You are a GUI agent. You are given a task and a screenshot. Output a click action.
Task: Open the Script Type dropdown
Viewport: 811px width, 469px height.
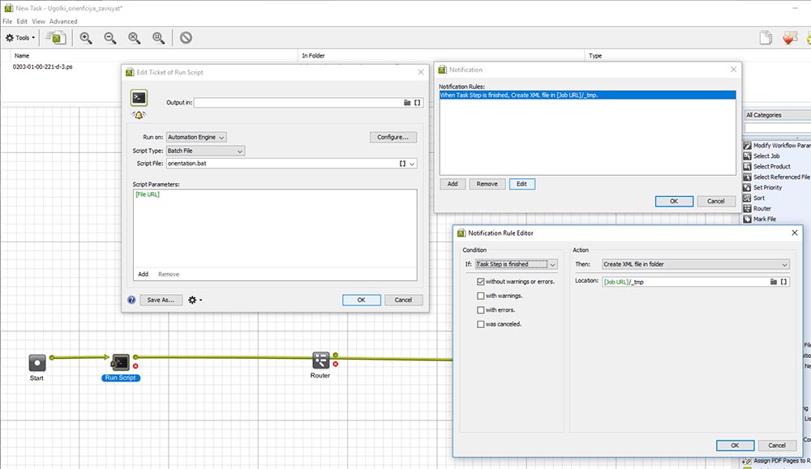205,151
